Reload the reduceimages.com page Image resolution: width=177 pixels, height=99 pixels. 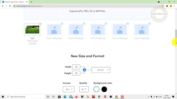(10, 6)
